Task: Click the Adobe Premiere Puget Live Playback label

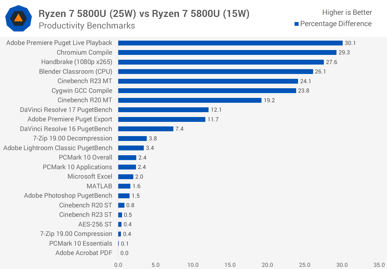Action: [x=59, y=43]
